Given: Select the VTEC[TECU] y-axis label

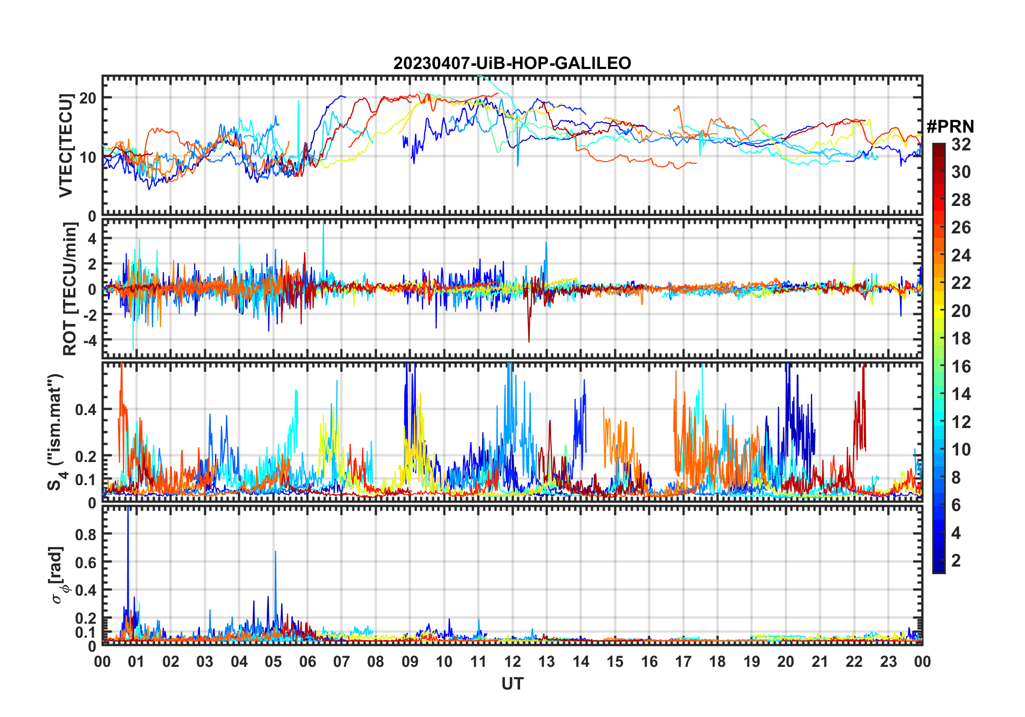Looking at the screenshot, I should tap(66, 146).
